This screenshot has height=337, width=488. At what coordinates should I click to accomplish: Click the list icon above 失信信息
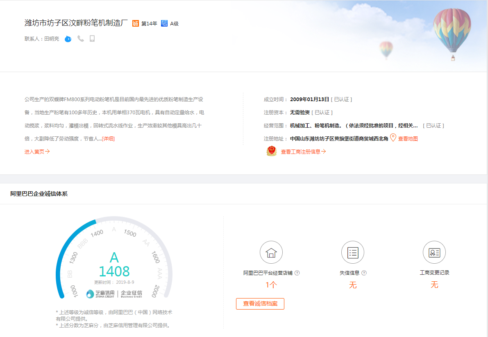(x=352, y=252)
